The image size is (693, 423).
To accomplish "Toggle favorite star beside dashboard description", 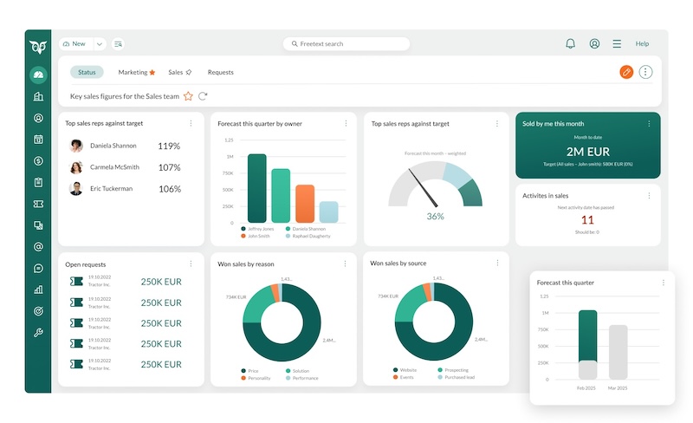I will 188,96.
